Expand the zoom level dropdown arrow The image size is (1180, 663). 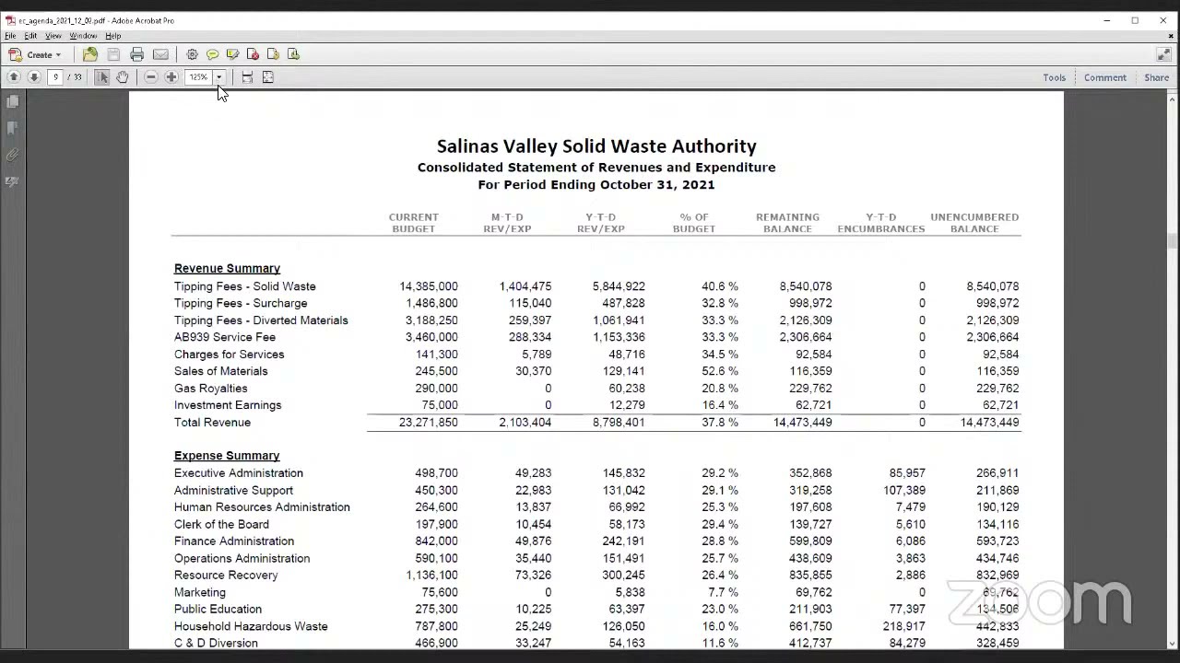point(219,77)
